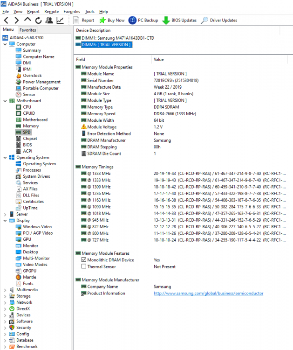Select the Overclock flame icon item

pyautogui.click(x=29, y=76)
